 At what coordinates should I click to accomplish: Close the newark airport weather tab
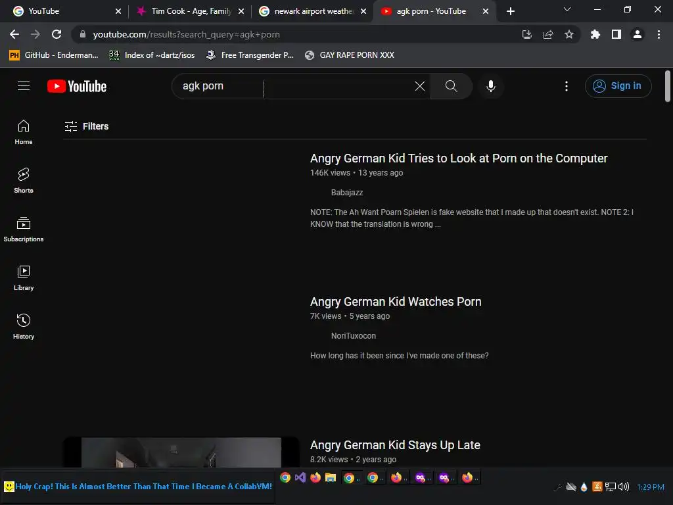point(363,11)
